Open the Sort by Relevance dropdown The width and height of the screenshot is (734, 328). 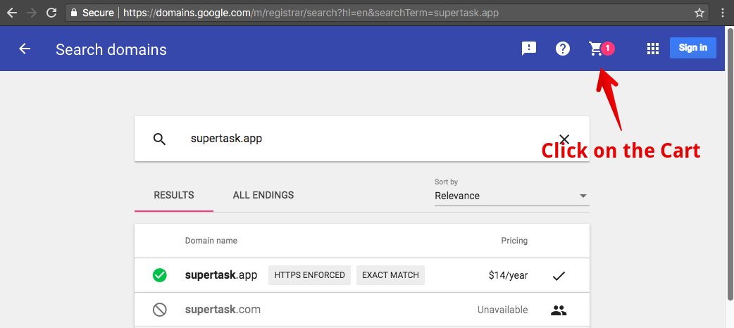[511, 196]
